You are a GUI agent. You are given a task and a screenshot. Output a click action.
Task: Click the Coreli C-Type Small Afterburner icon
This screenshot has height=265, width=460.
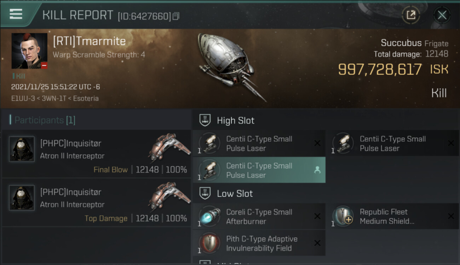[x=210, y=217]
